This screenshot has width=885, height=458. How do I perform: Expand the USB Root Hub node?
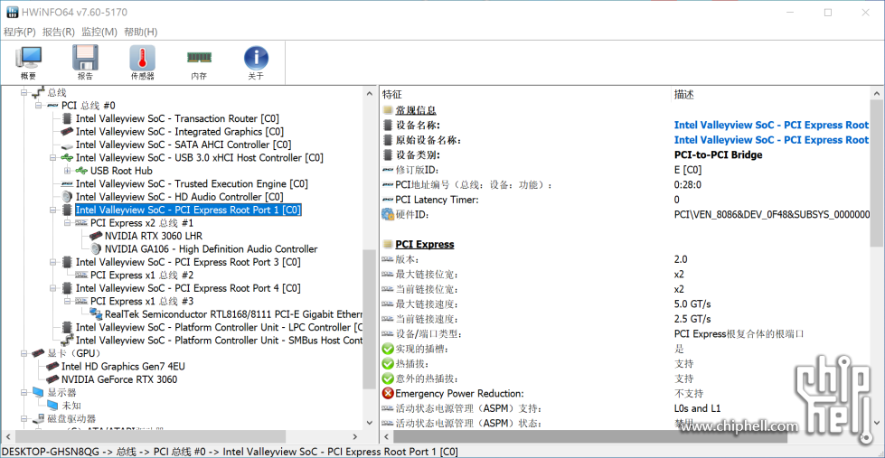[x=68, y=171]
